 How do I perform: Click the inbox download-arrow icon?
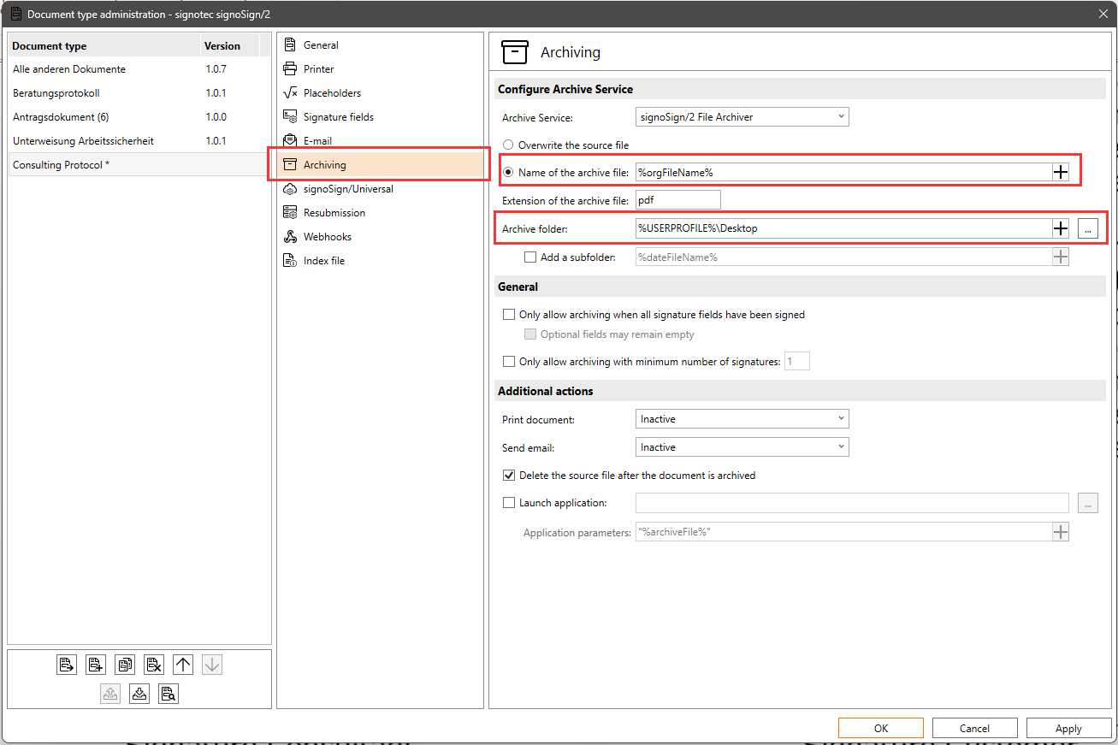coord(139,694)
